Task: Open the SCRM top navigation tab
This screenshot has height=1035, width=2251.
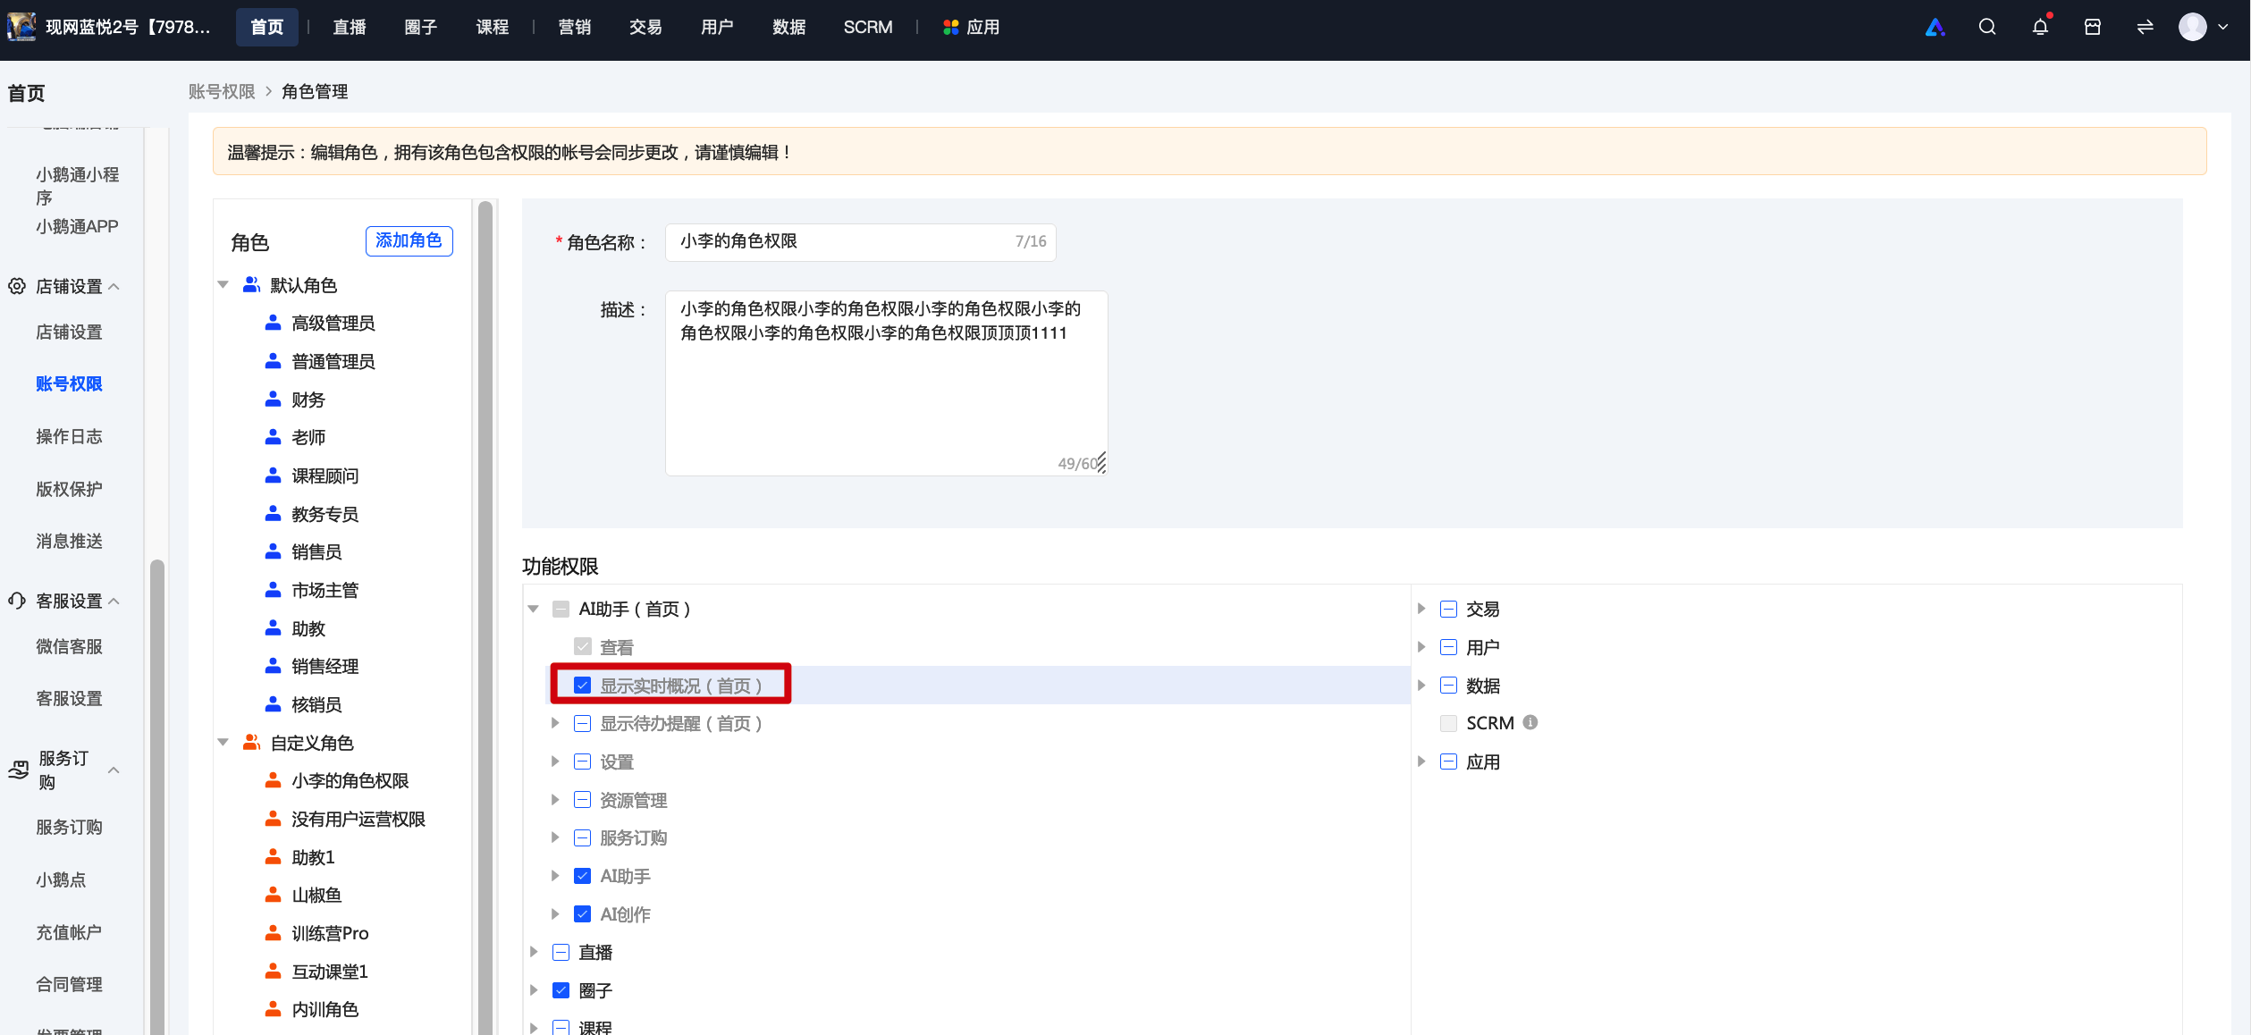Action: (867, 27)
